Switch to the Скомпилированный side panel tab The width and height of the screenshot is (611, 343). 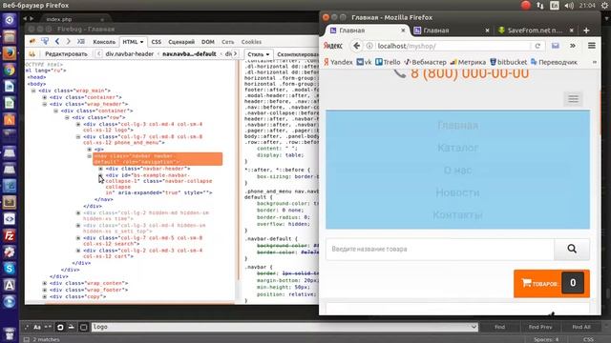click(297, 54)
